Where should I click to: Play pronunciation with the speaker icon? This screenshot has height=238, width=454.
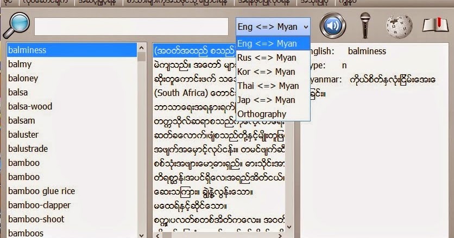tap(333, 25)
